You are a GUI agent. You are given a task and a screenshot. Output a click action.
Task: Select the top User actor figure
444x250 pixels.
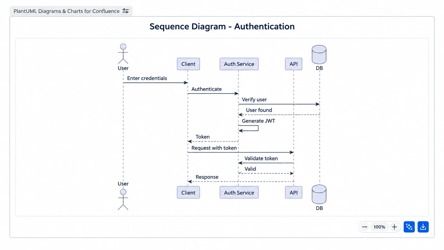tap(123, 54)
